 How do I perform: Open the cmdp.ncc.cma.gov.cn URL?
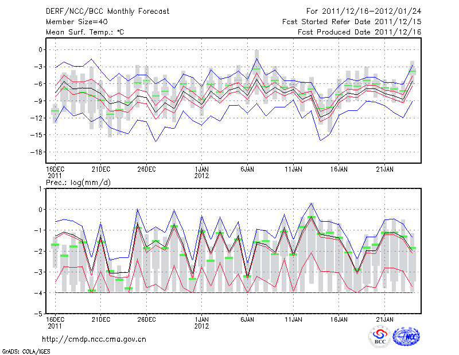tap(94, 339)
